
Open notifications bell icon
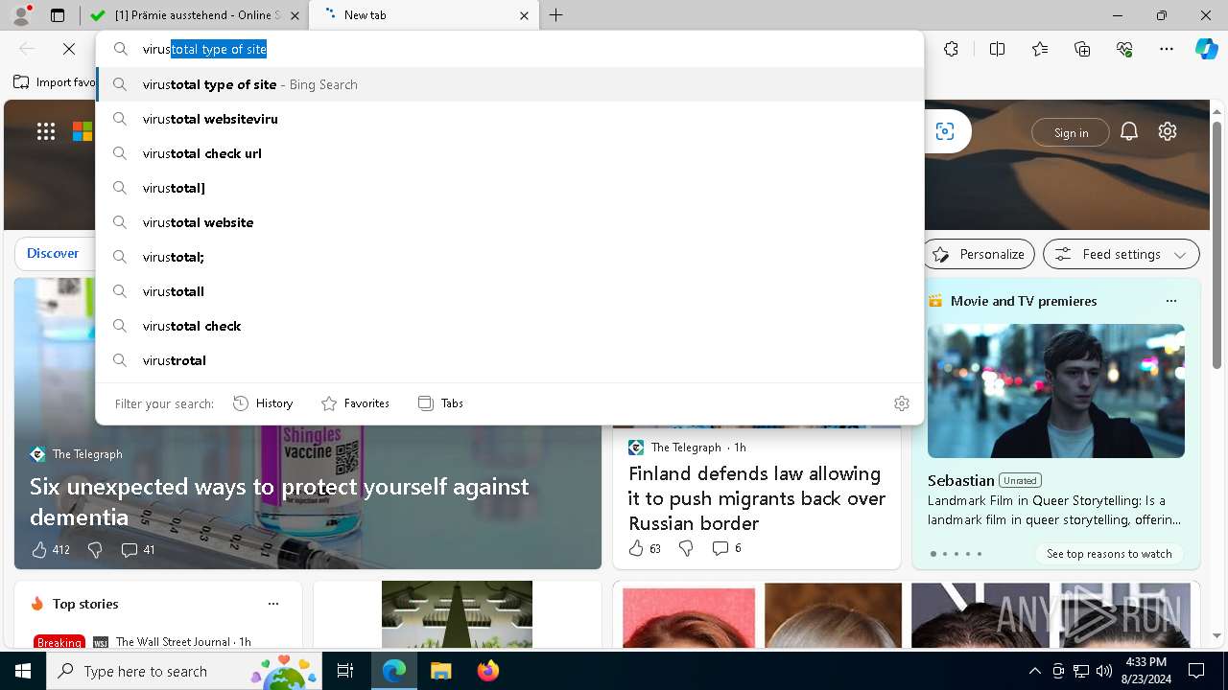[x=1129, y=132]
